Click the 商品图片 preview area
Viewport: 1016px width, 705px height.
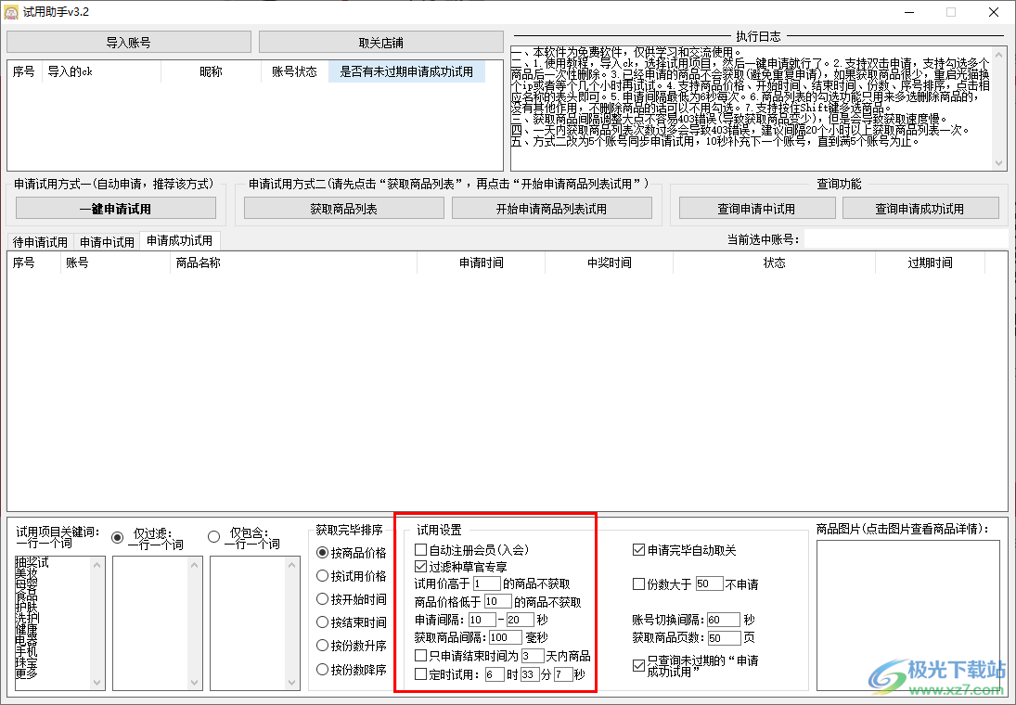tap(910, 614)
